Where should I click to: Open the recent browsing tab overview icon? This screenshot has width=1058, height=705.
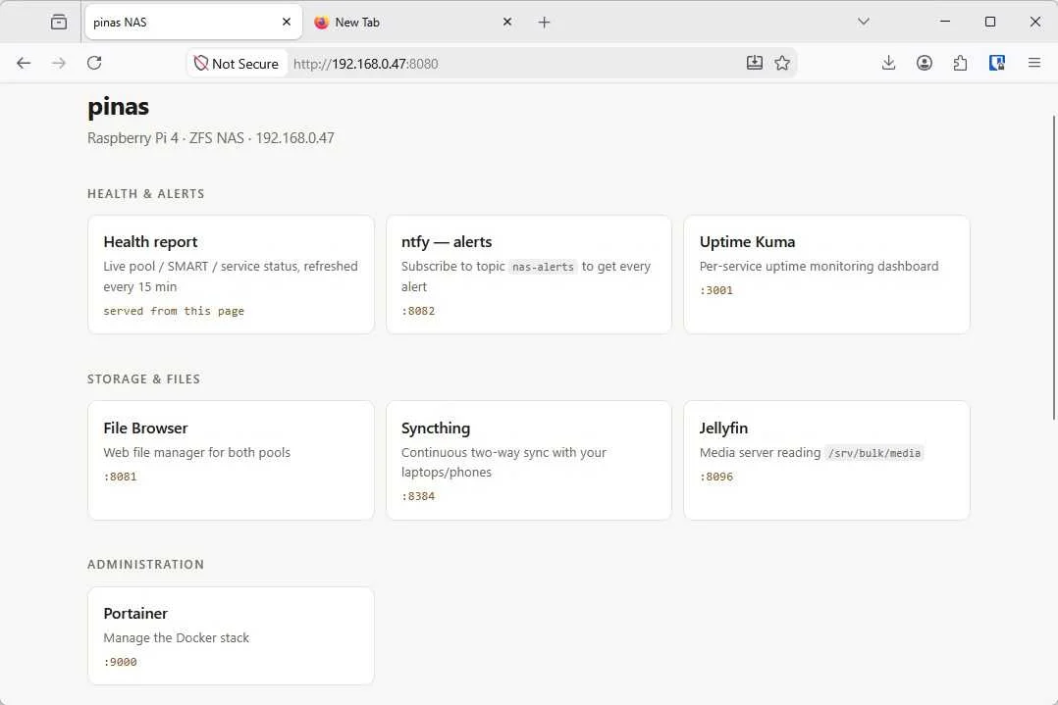[x=59, y=23]
